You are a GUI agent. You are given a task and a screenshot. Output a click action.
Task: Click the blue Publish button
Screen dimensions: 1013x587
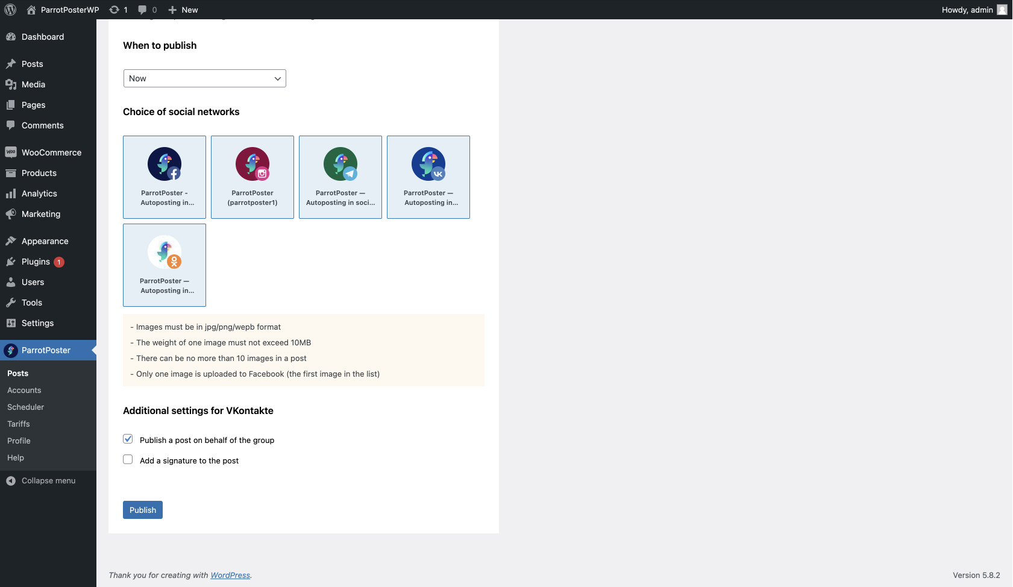coord(143,510)
